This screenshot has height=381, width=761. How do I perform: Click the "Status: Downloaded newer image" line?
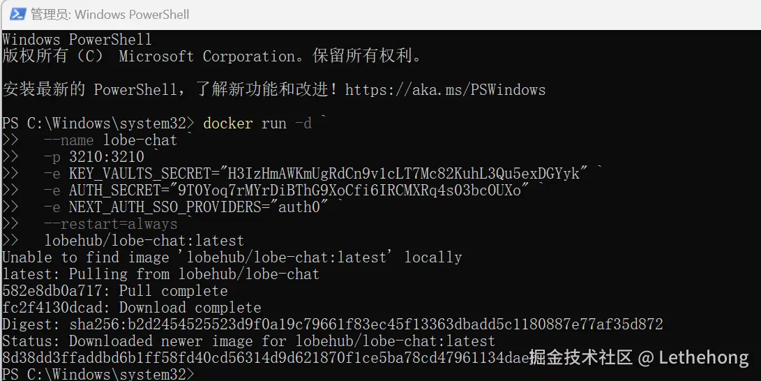coord(248,341)
